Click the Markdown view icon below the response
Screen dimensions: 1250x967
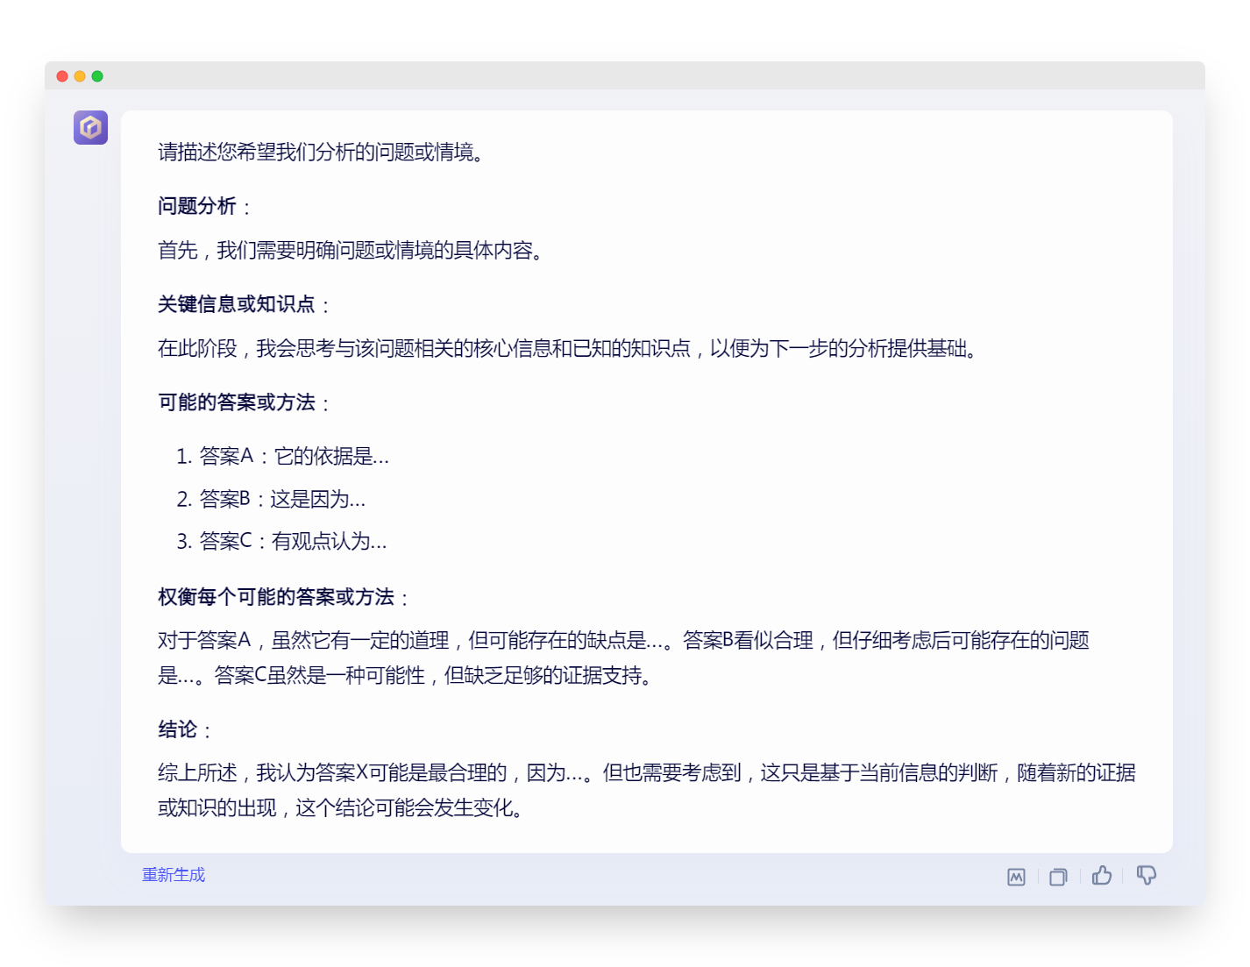tap(1016, 877)
